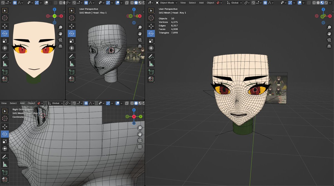Toggle snapping magnet in the Right Orthographic header

coord(74,103)
